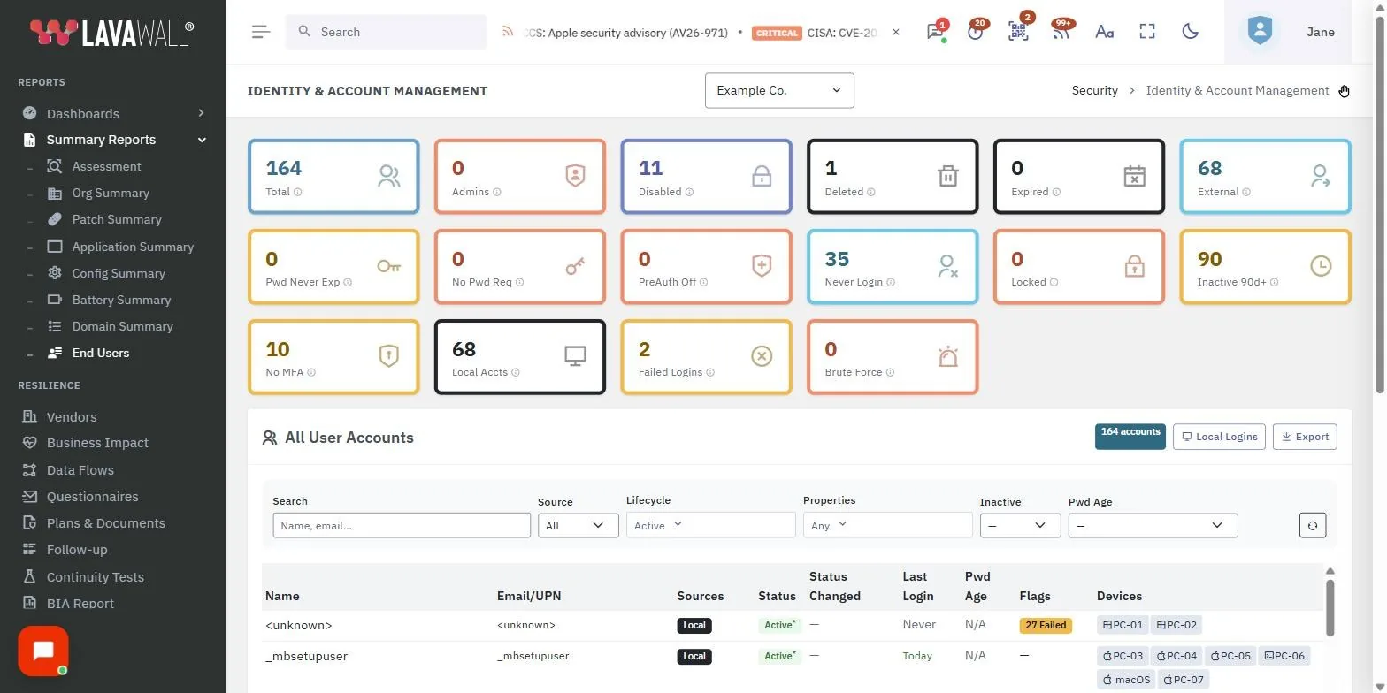Open the Brute Force alarm card
The height and width of the screenshot is (693, 1387).
[x=893, y=357]
